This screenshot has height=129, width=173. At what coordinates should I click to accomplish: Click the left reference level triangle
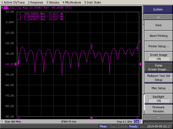tap(16, 64)
